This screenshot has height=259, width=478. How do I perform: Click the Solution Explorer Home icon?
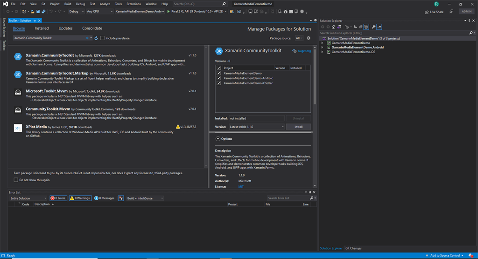click(x=333, y=27)
